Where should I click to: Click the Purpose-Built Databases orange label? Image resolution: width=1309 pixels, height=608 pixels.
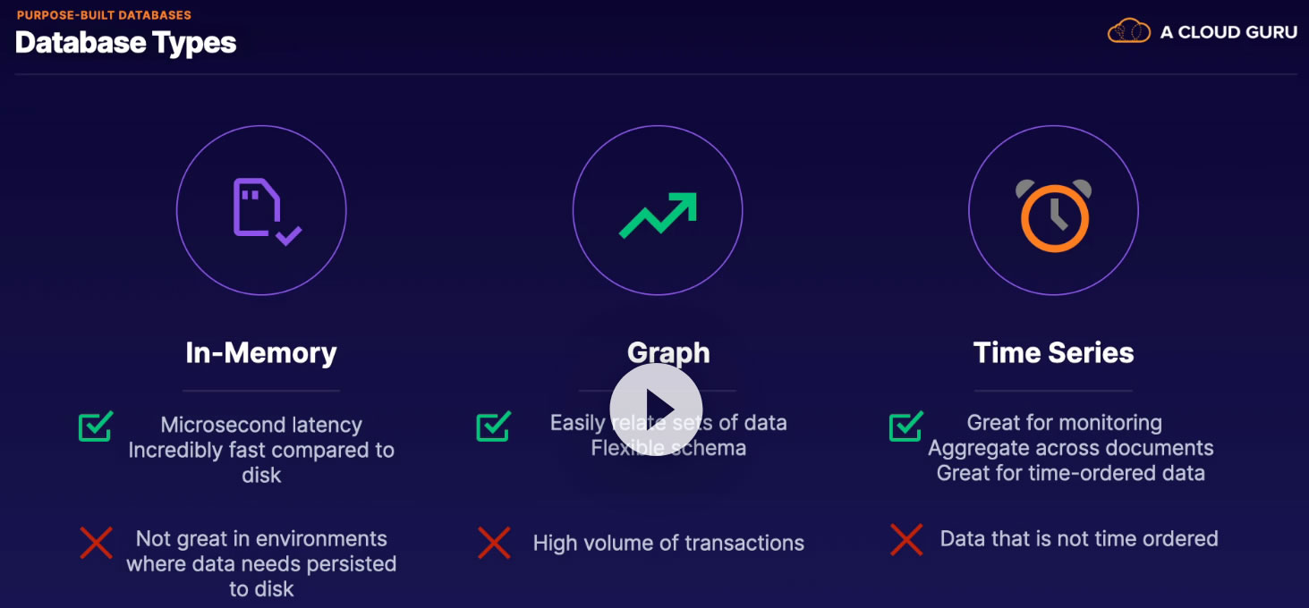click(104, 15)
